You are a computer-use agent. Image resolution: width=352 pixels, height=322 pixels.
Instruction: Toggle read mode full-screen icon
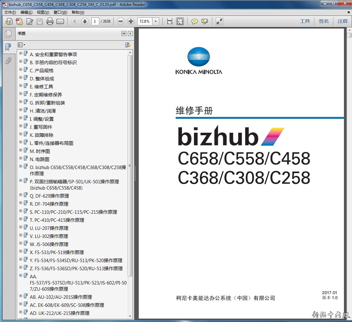(x=219, y=21)
